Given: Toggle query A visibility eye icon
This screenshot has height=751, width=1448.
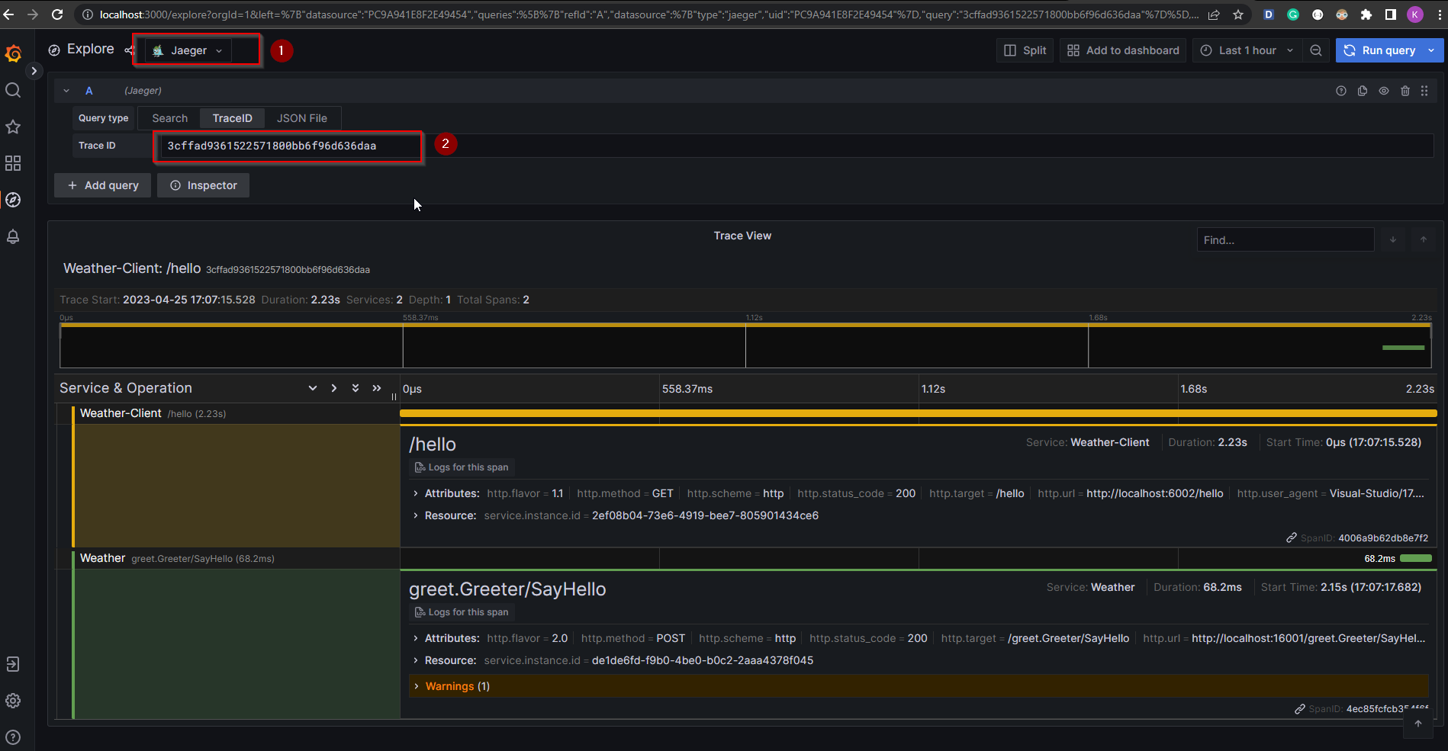Looking at the screenshot, I should [1384, 91].
